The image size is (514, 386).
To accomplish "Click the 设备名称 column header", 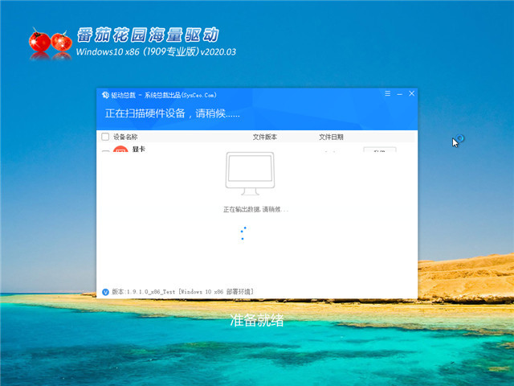I will click(125, 137).
